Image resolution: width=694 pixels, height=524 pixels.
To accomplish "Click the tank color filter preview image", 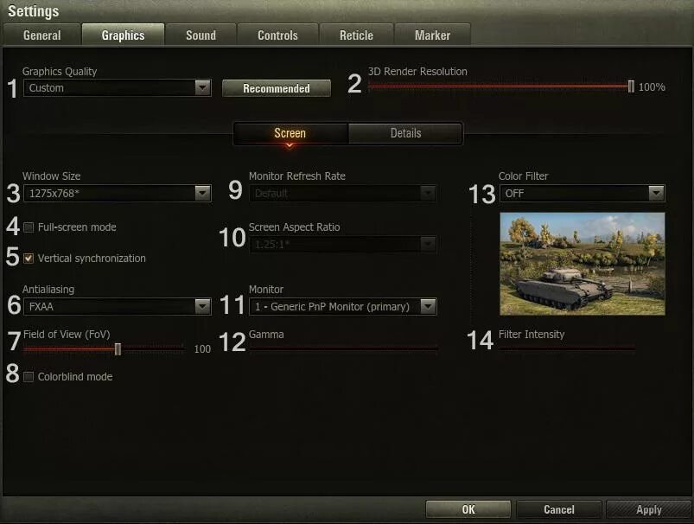I will [x=583, y=264].
